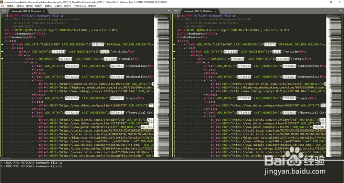
Task: Click previous-tab left arrow in the 26new.html pane
Action: (3, 11)
